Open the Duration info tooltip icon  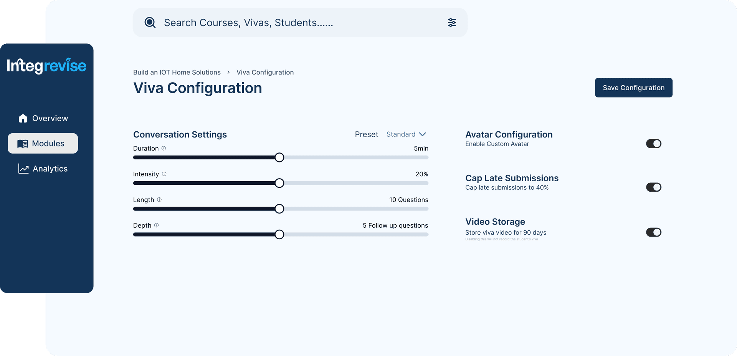164,148
